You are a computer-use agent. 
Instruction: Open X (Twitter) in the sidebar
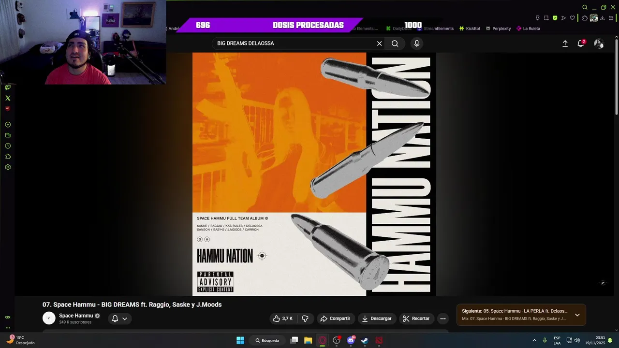click(8, 98)
